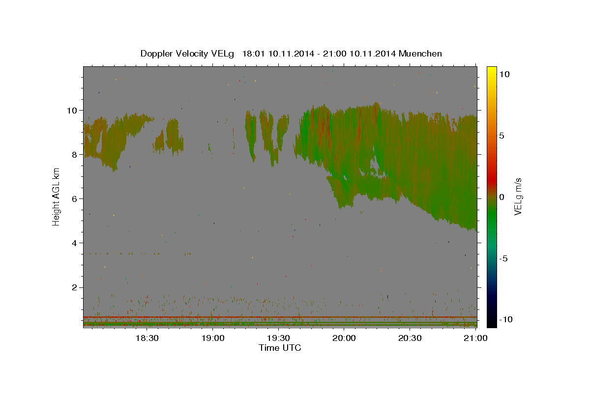Click the 19:30 time tick label
The image size is (590, 393).
[278, 338]
